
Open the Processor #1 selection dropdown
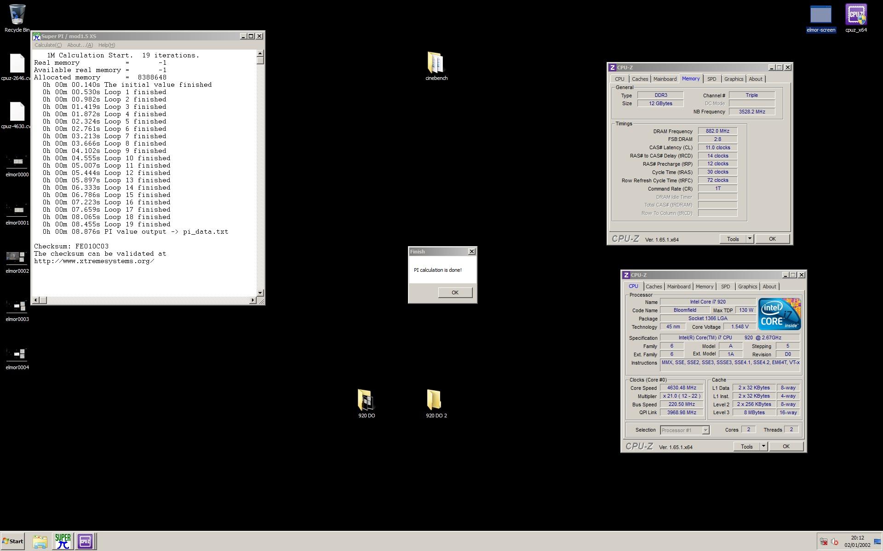point(685,430)
